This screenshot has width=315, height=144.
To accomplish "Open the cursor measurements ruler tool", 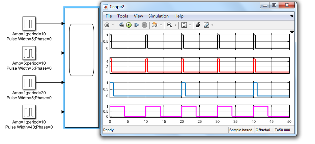I will [x=206, y=25].
